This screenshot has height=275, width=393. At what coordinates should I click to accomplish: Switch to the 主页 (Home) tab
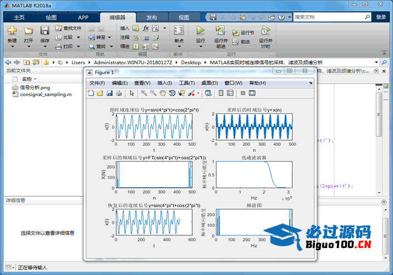point(19,18)
